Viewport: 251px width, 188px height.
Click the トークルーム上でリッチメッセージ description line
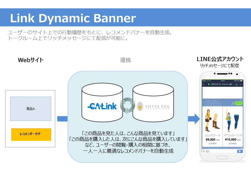point(68,38)
